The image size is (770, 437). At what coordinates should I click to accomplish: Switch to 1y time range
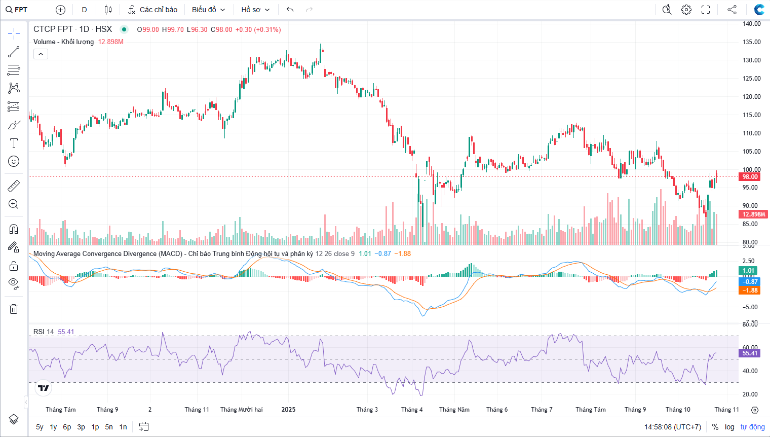(53, 427)
